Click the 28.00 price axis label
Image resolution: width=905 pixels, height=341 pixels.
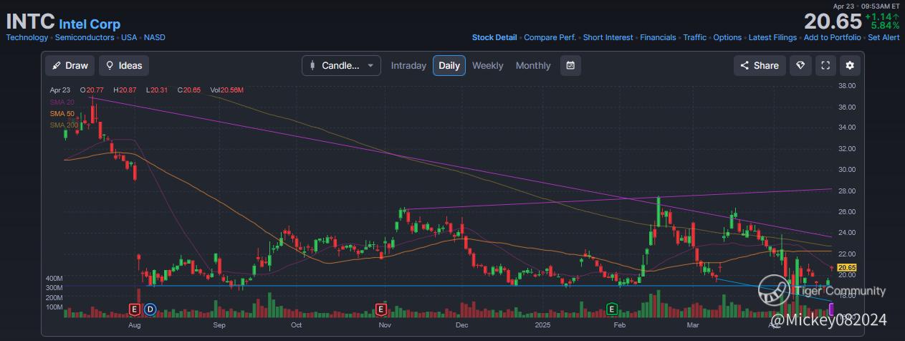point(848,191)
